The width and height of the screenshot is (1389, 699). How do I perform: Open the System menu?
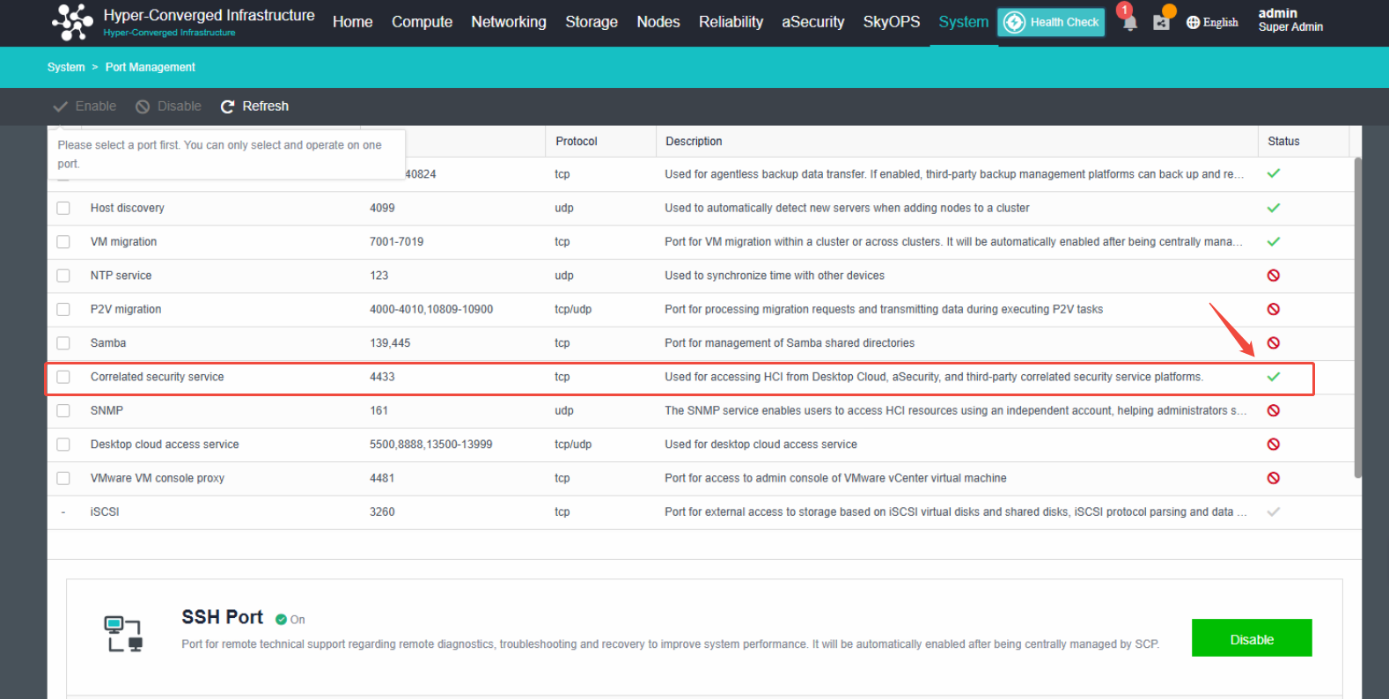963,22
